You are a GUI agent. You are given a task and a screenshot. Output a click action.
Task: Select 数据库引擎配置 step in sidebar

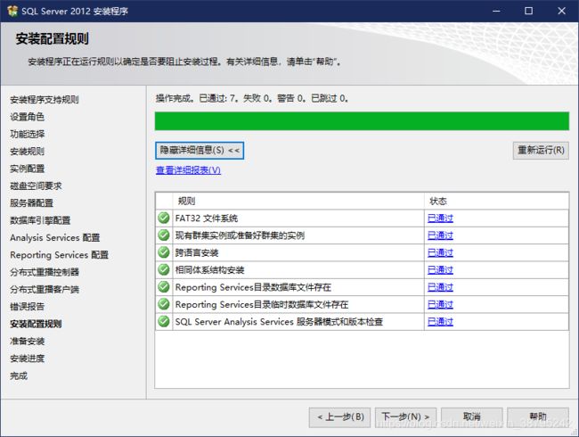click(x=40, y=220)
